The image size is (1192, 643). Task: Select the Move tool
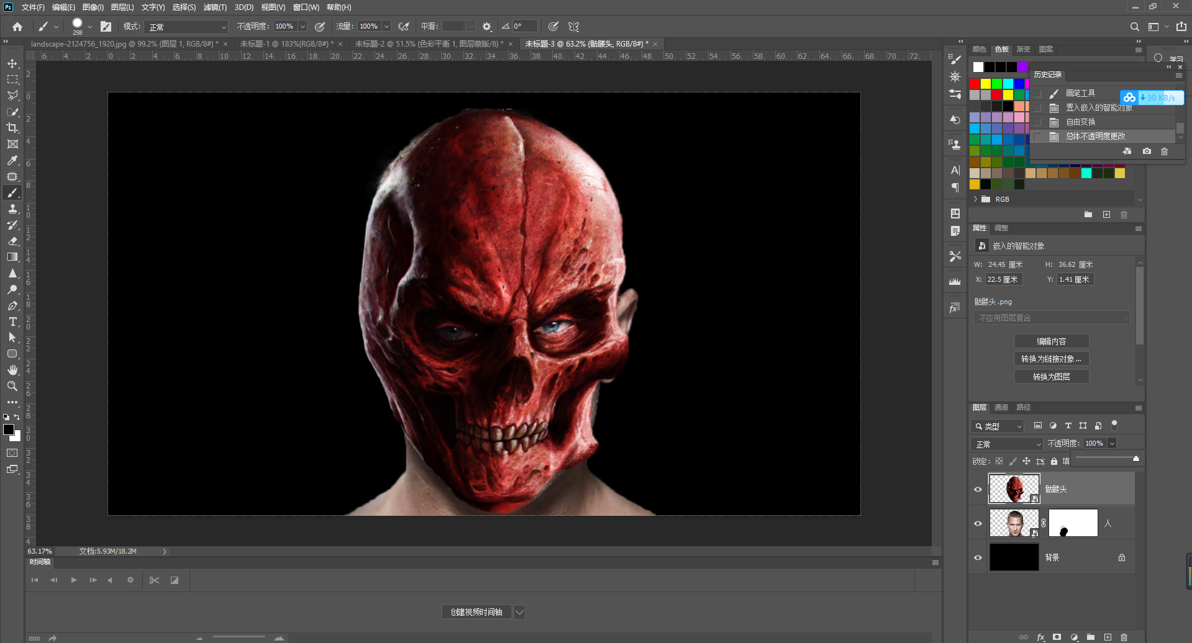point(12,63)
